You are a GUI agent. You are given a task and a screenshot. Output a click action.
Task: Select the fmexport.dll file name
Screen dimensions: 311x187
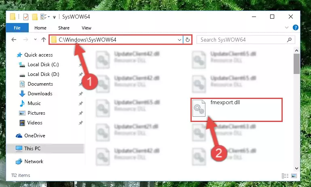tap(225, 103)
